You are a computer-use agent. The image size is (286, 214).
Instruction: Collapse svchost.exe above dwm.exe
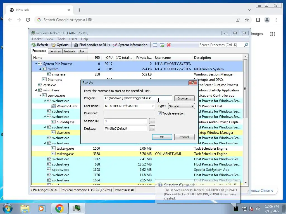45,127
